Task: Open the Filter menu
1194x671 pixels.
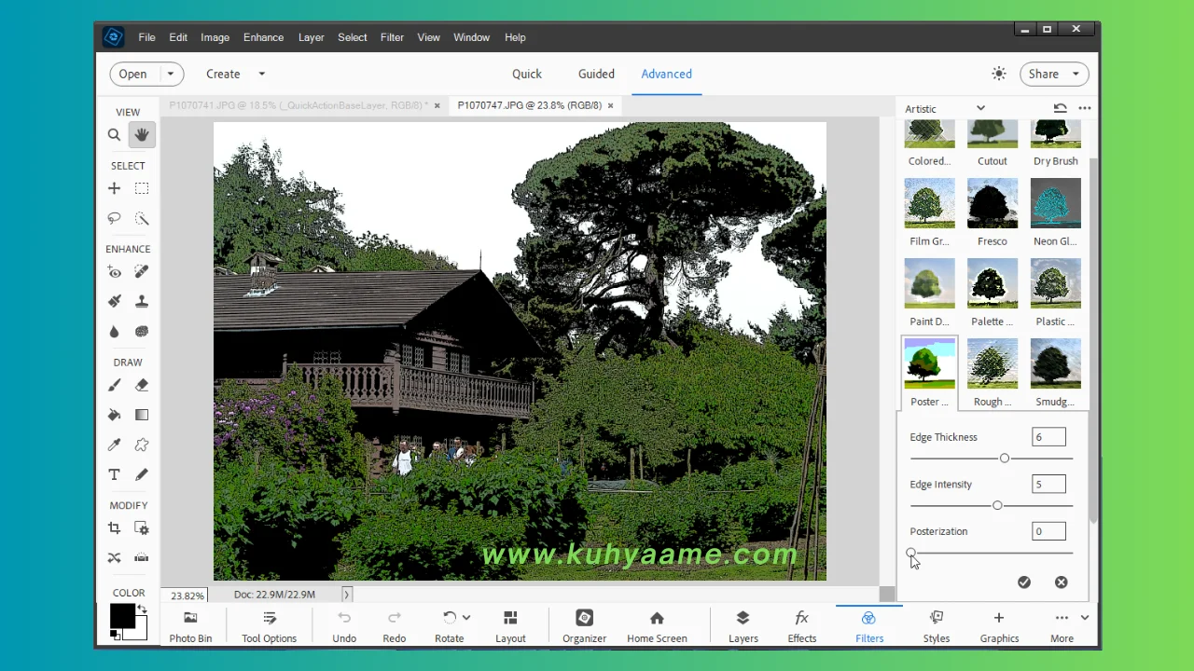Action: click(392, 37)
